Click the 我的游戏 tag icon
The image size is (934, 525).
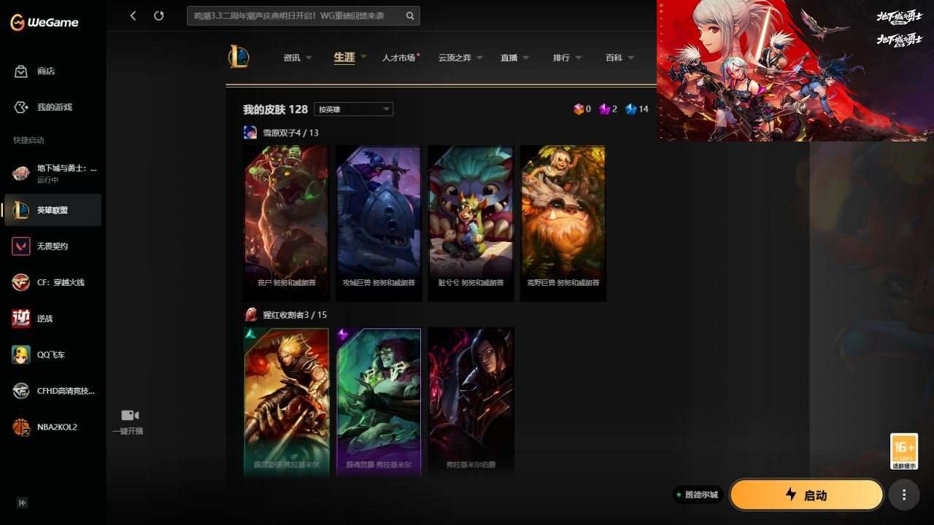pos(21,107)
